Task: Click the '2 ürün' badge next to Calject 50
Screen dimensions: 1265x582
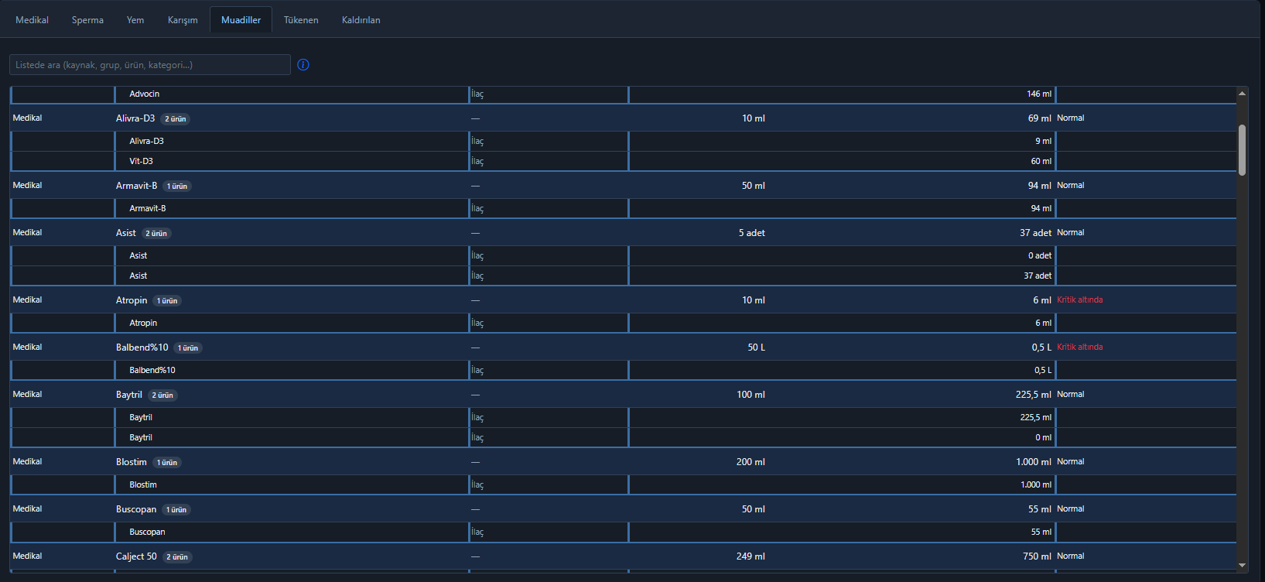Action: tap(177, 557)
